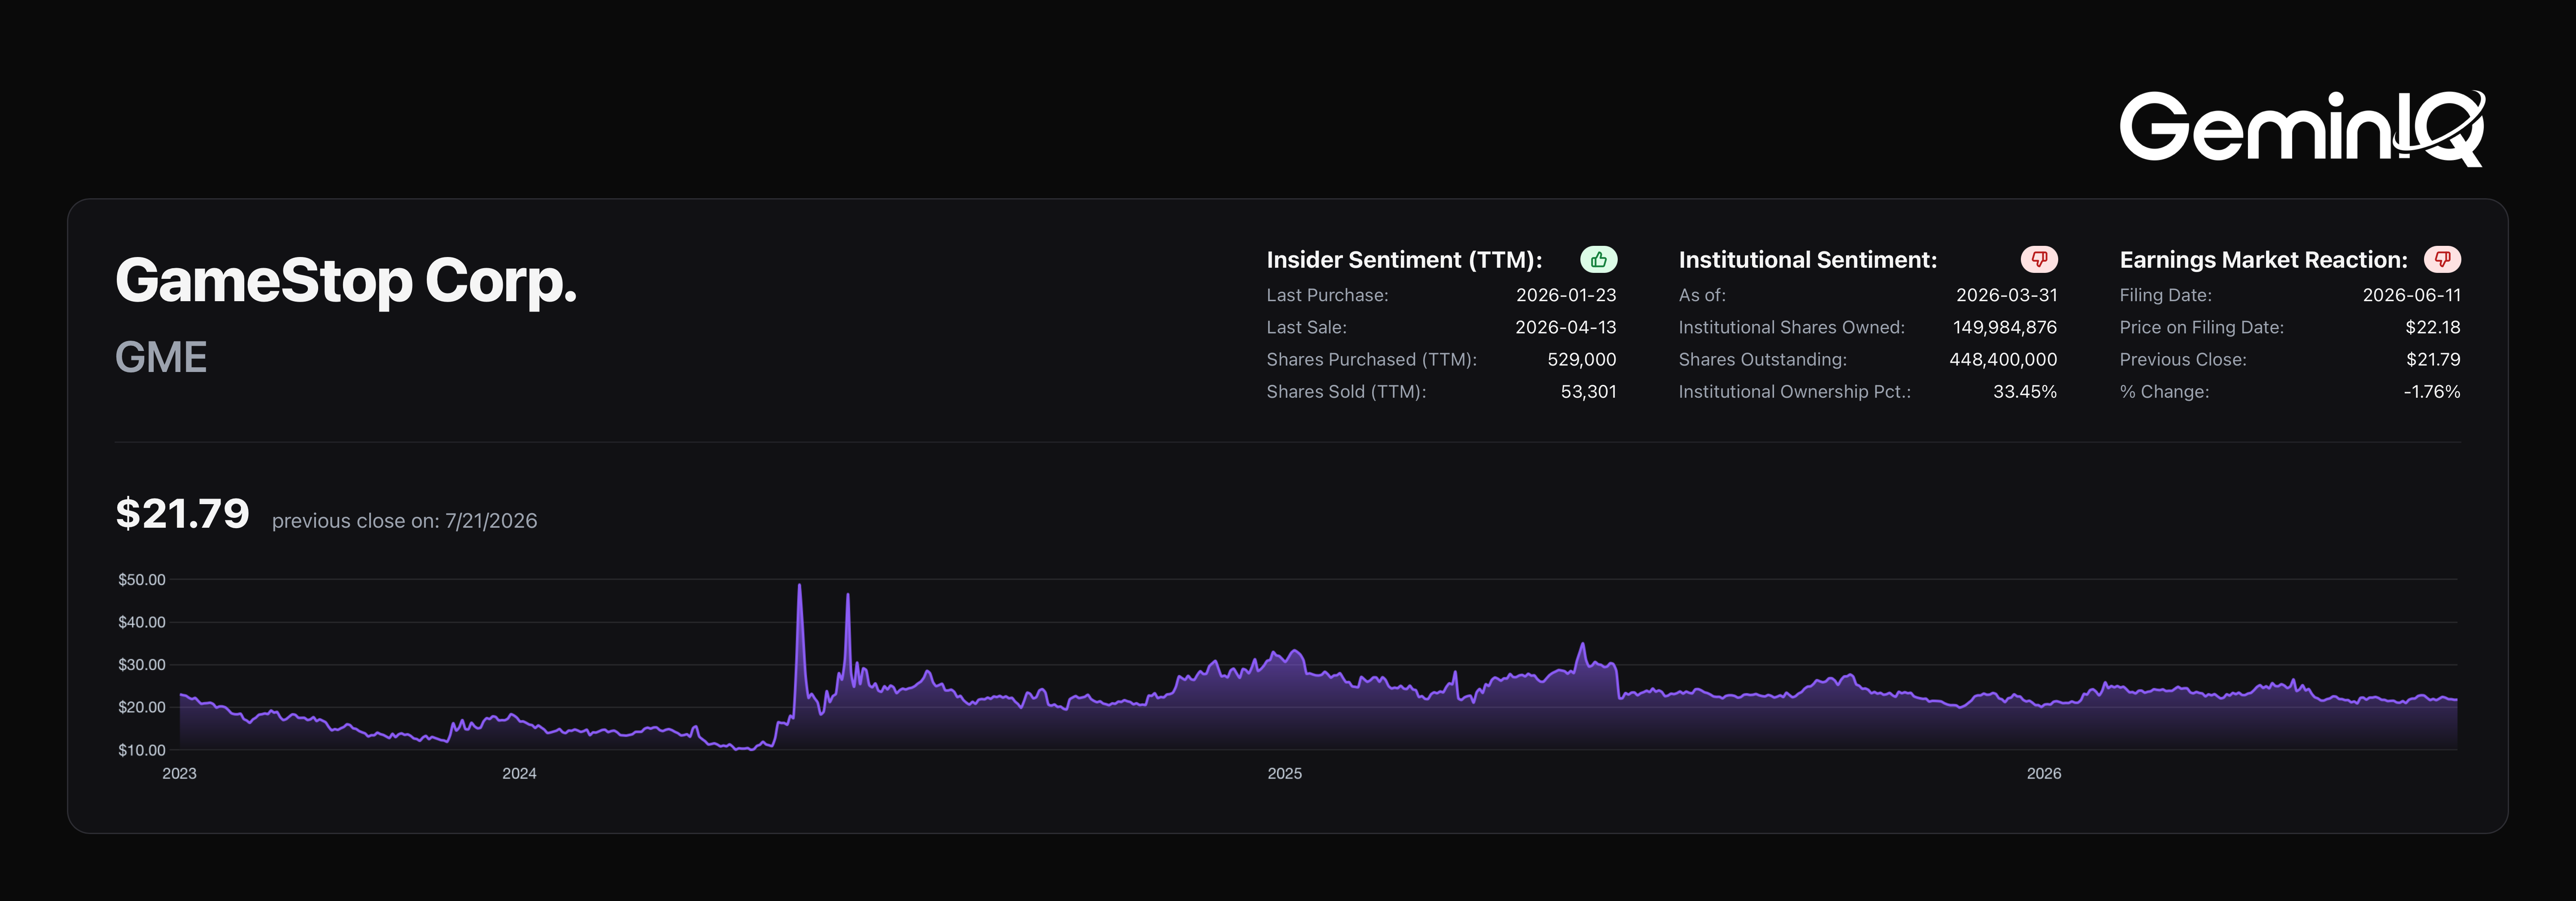Click the Shares Sold (TTM) label
The height and width of the screenshot is (901, 2576).
point(1346,392)
